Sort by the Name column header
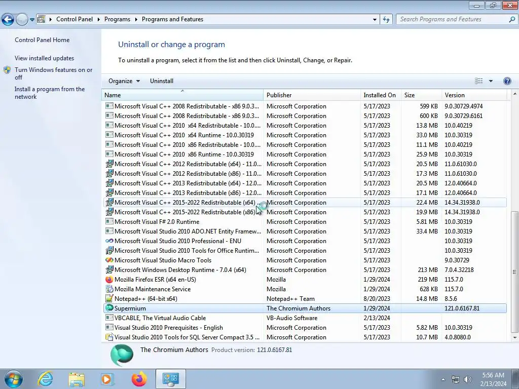 point(182,95)
